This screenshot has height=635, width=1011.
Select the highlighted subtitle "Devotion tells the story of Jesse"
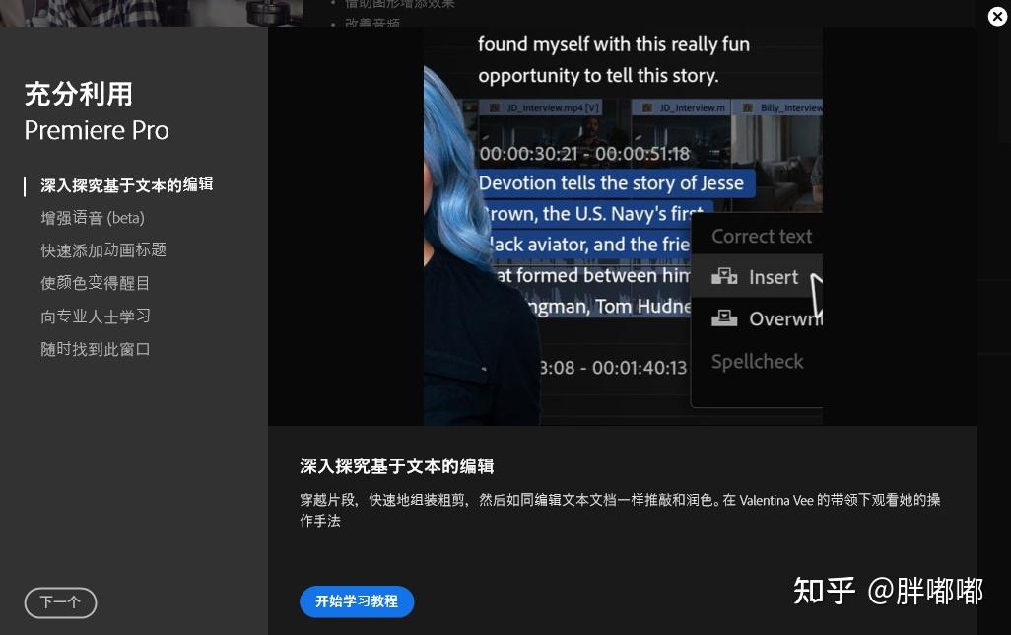point(611,183)
